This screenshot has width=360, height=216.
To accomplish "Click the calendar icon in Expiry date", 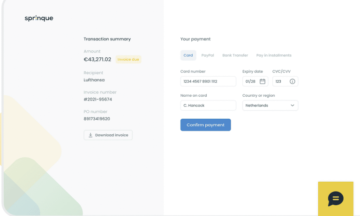I will 262,81.
